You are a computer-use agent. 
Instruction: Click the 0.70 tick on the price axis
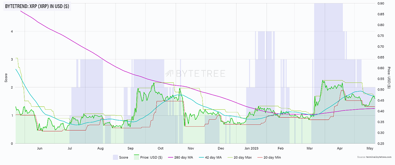(380, 47)
